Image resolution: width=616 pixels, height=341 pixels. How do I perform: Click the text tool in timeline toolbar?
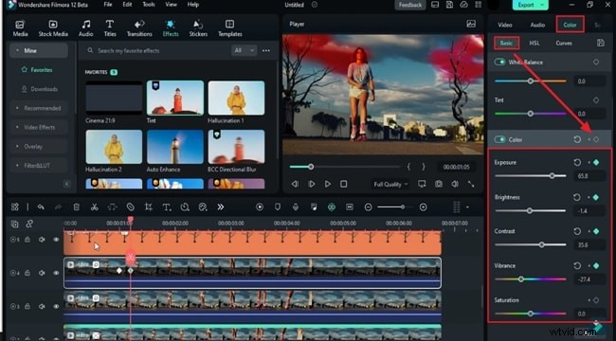(x=167, y=207)
